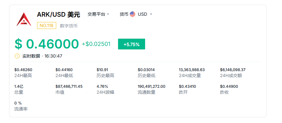Click the 昨开 label

(x=183, y=92)
